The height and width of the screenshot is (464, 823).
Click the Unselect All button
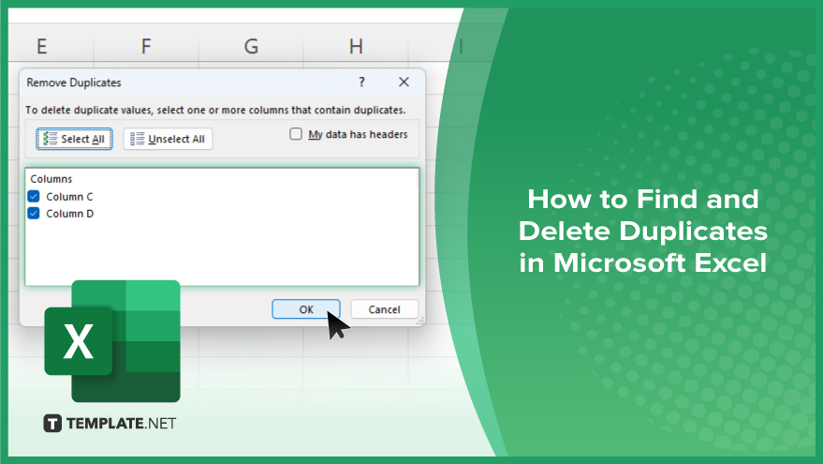tap(168, 139)
